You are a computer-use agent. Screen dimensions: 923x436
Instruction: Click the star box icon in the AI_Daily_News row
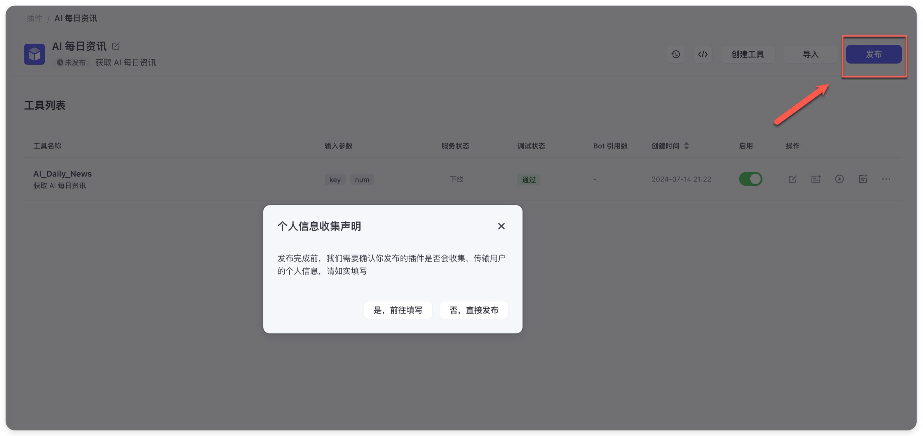point(863,179)
